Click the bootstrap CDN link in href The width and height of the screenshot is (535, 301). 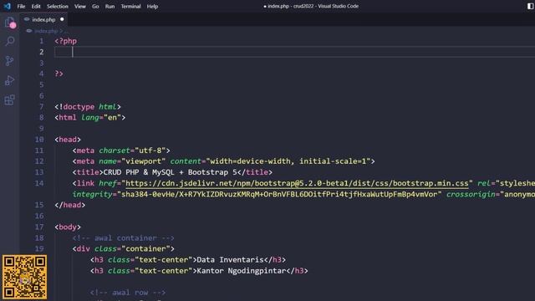297,183
